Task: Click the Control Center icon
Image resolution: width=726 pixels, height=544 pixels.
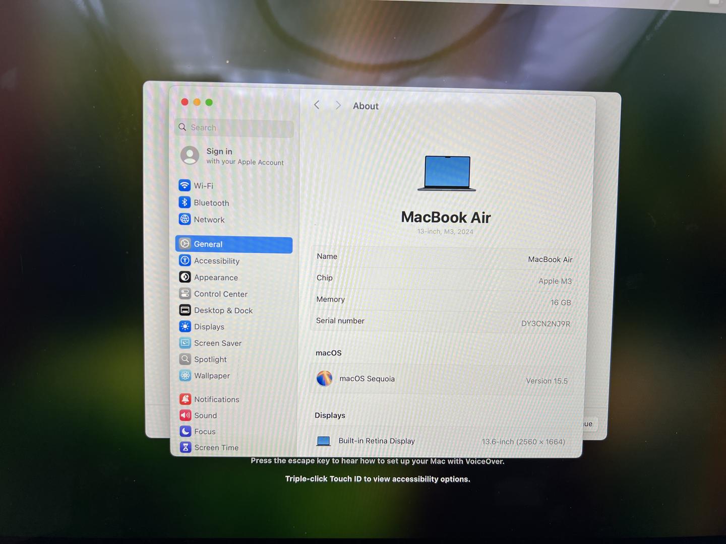Action: 185,294
